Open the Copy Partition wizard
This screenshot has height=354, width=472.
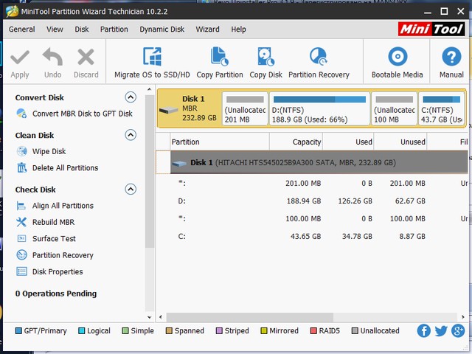(x=220, y=58)
